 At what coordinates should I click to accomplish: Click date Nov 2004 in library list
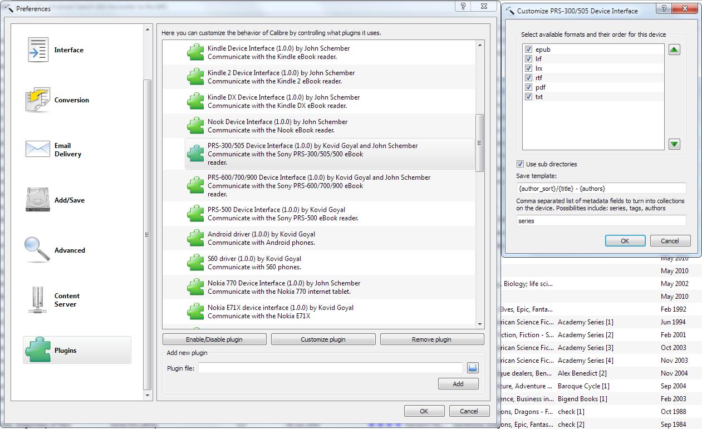[675, 373]
